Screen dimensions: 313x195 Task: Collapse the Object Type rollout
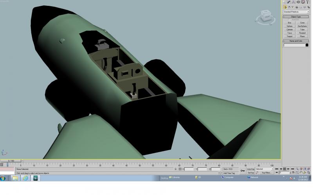pyautogui.click(x=296, y=17)
